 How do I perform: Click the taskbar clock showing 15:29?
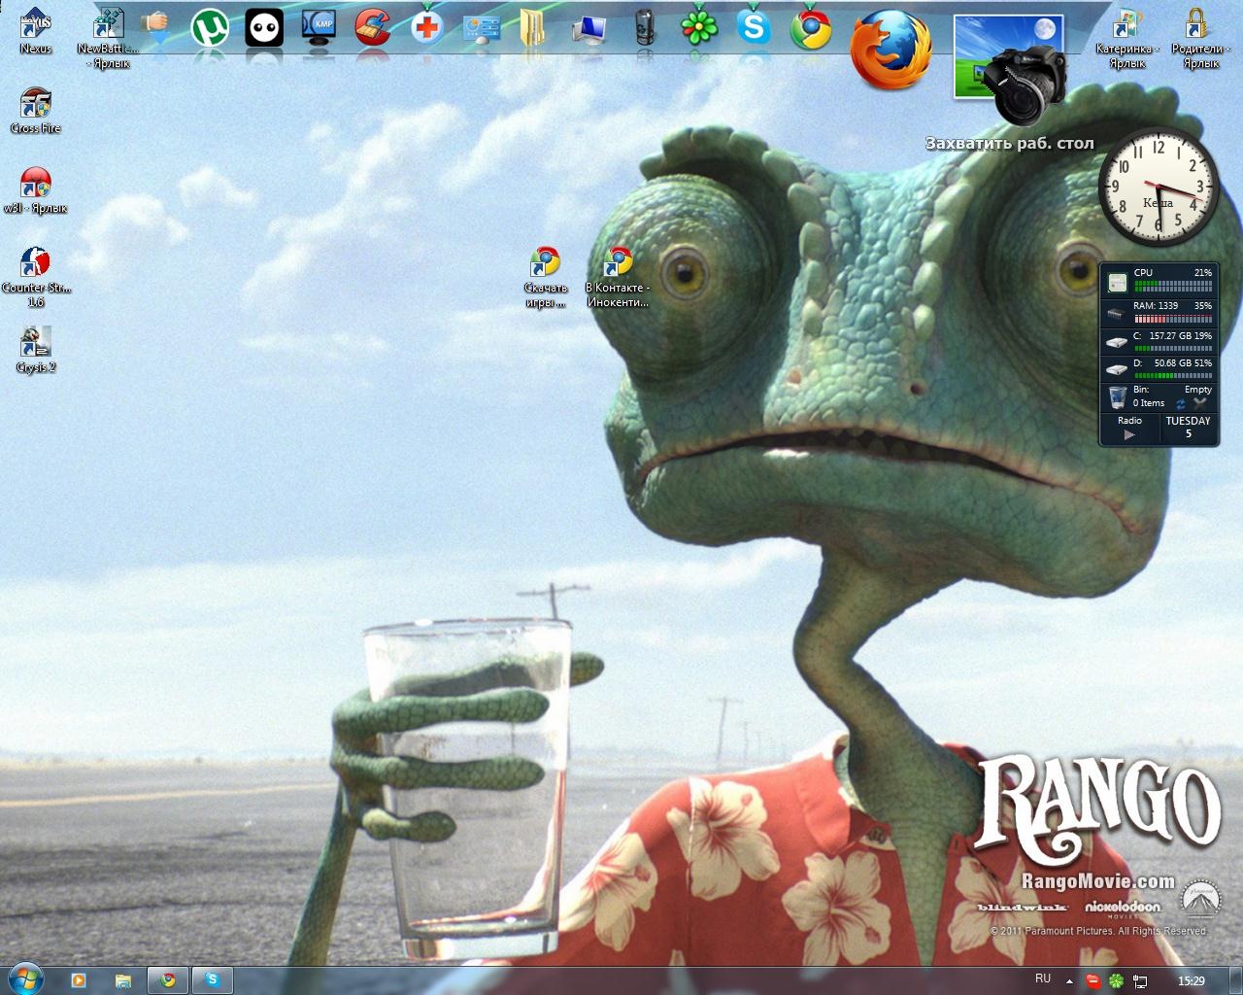click(x=1191, y=981)
